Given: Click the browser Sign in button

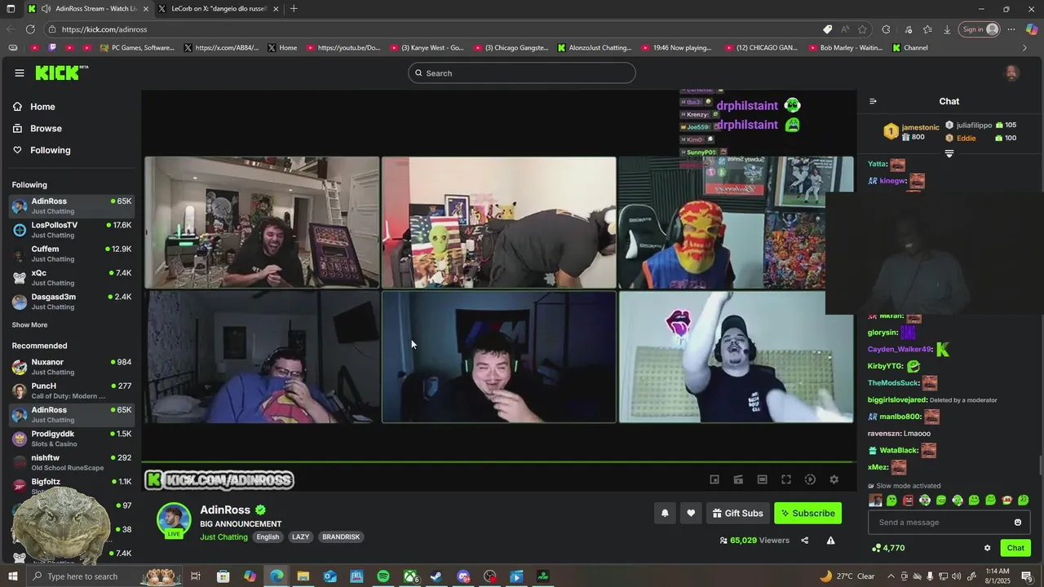Looking at the screenshot, I should coord(979,29).
